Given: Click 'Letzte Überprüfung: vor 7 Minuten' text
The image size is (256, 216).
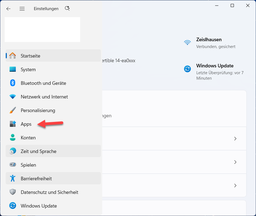Looking at the screenshot, I should pyautogui.click(x=220, y=76).
